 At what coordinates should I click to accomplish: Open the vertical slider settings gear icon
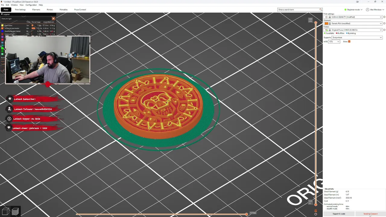[316, 214]
